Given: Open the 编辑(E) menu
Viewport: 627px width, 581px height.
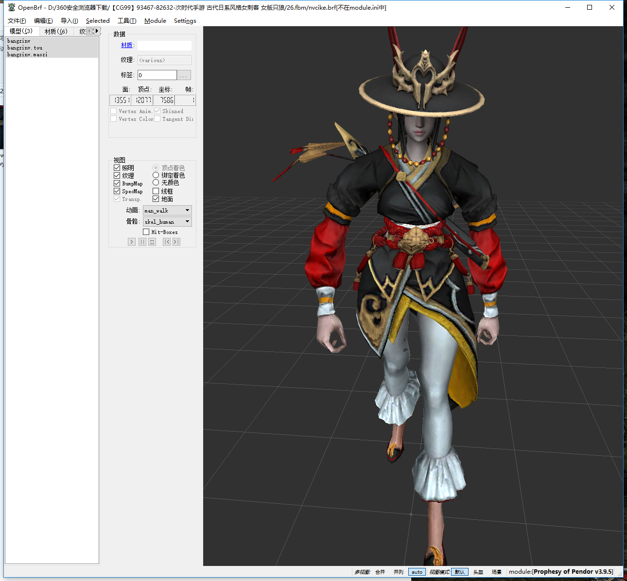Looking at the screenshot, I should point(43,21).
